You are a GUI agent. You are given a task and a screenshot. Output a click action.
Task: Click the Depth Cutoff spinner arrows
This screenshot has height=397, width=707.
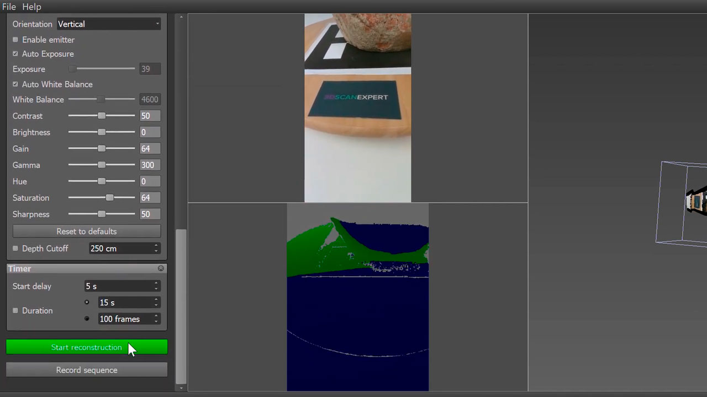click(156, 249)
